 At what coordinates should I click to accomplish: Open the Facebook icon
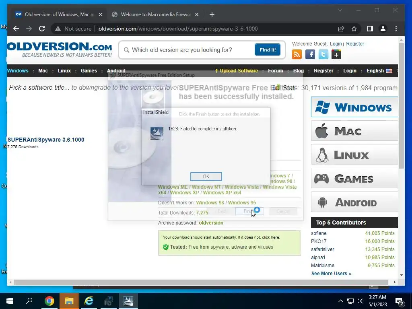tap(310, 54)
